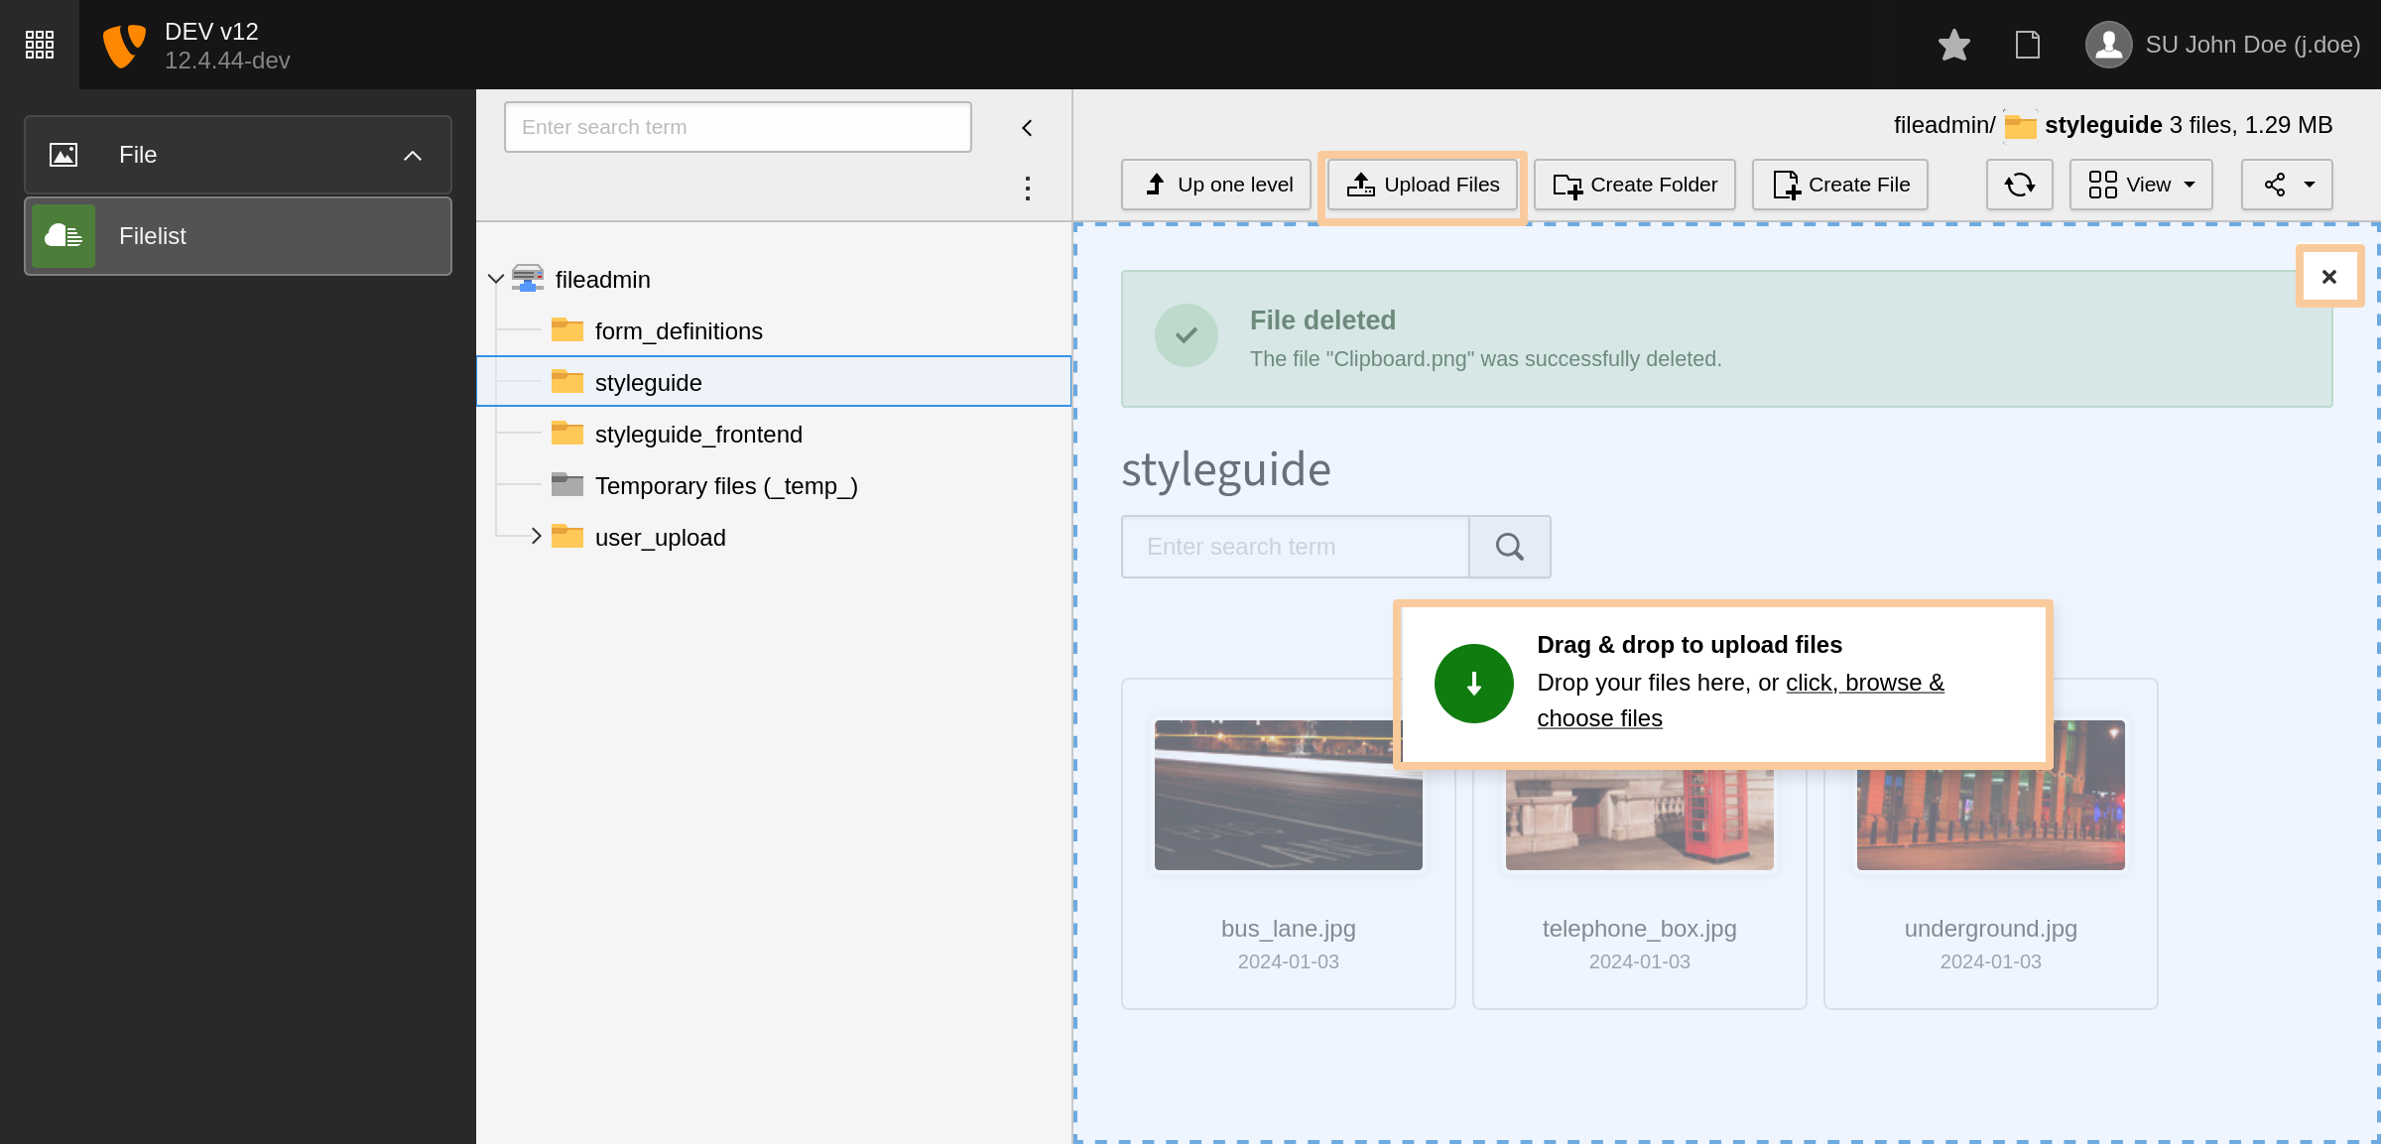Collapse the File module group
The image size is (2381, 1145).
pos(414,155)
